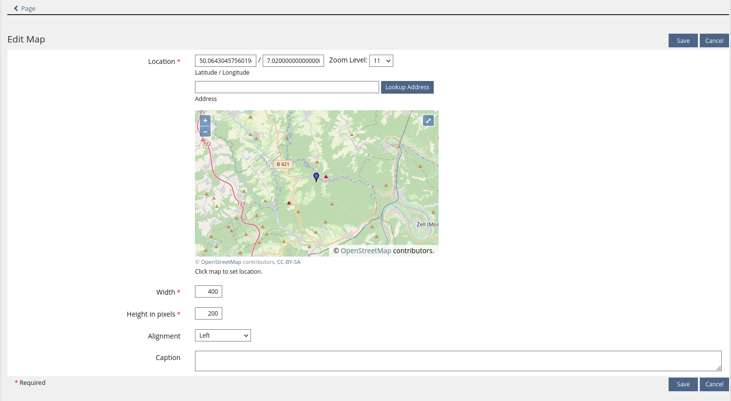Expand the Alignment dropdown set to Left
The width and height of the screenshot is (731, 401).
tap(223, 336)
